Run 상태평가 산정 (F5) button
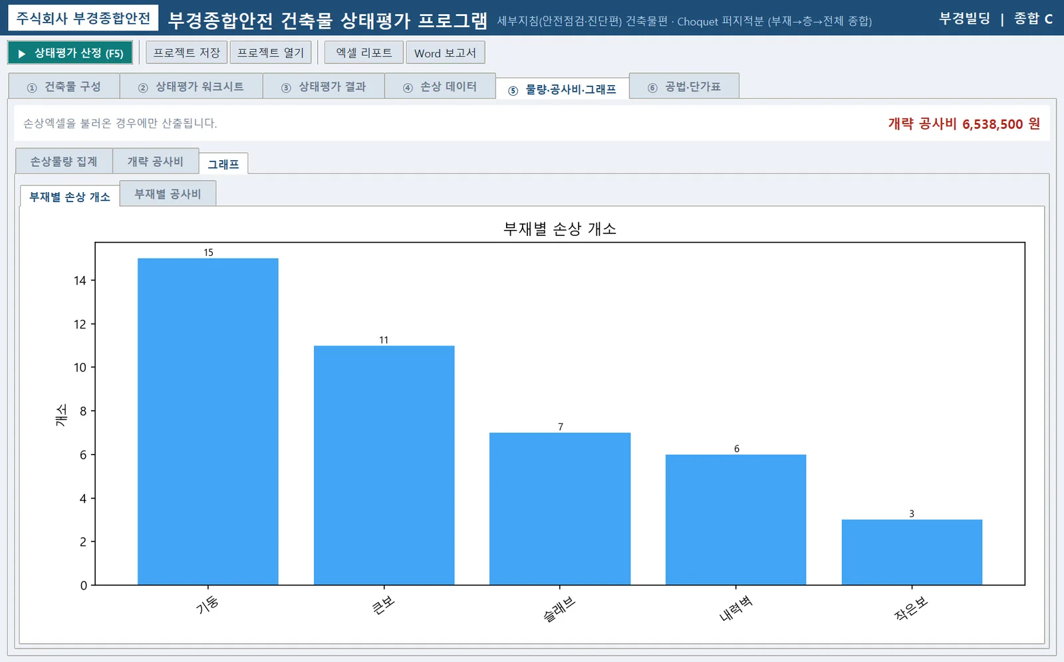The image size is (1064, 662). [70, 53]
